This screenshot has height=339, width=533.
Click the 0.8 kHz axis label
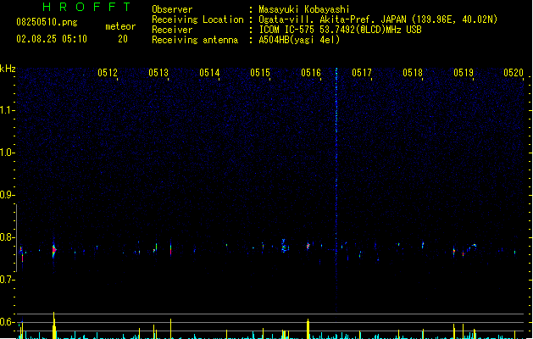point(7,237)
